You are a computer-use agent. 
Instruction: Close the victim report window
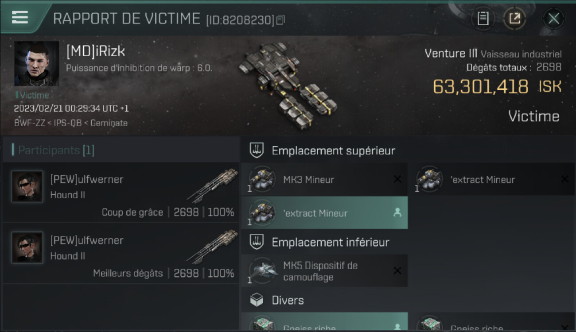pos(553,19)
